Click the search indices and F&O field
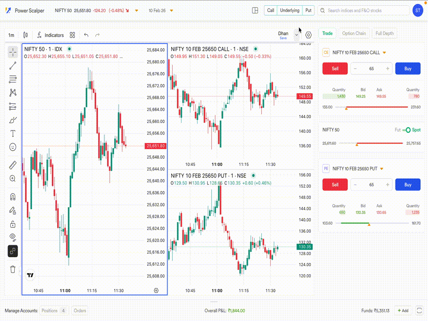Image resolution: width=428 pixels, height=321 pixels. 366,10
